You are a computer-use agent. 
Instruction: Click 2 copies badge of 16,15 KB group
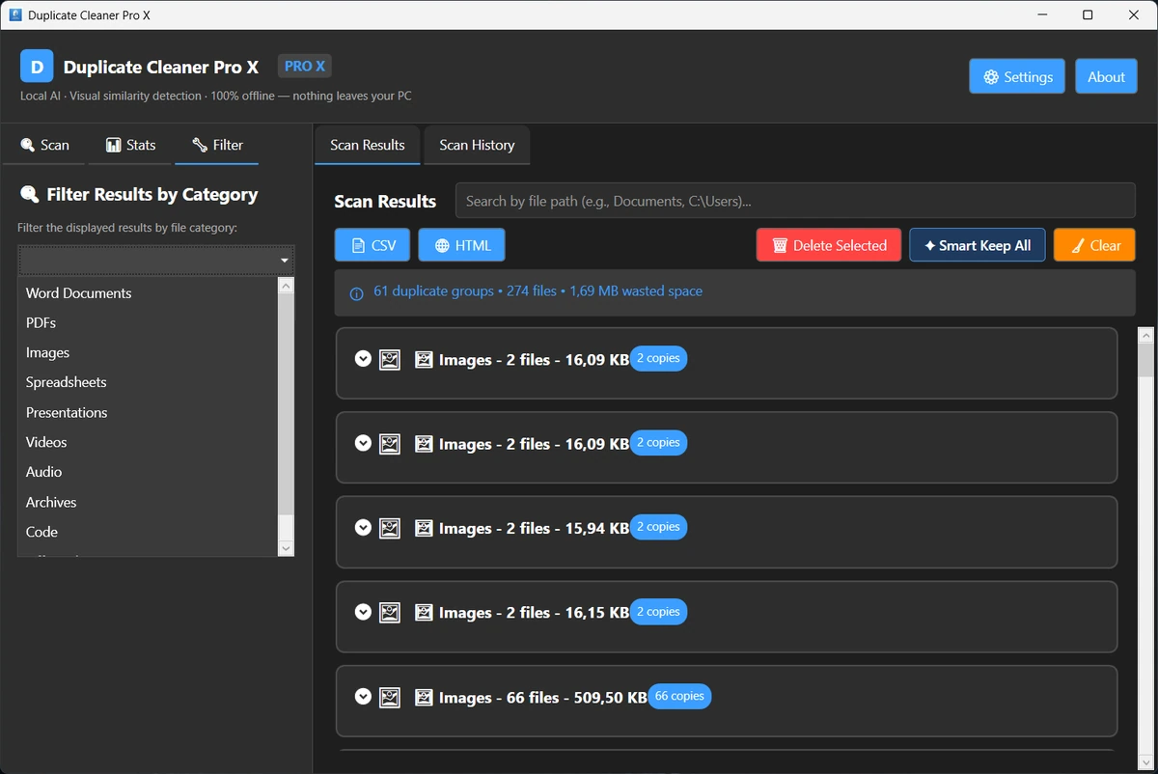(658, 612)
